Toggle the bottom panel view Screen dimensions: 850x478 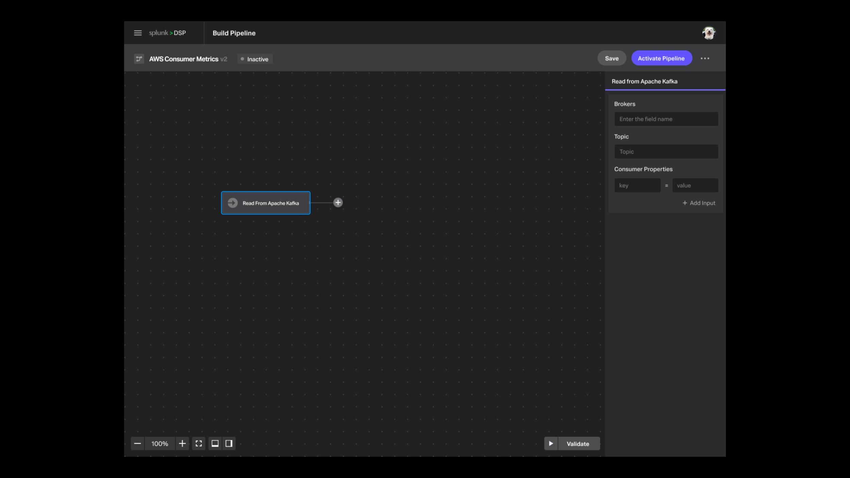pos(215,444)
